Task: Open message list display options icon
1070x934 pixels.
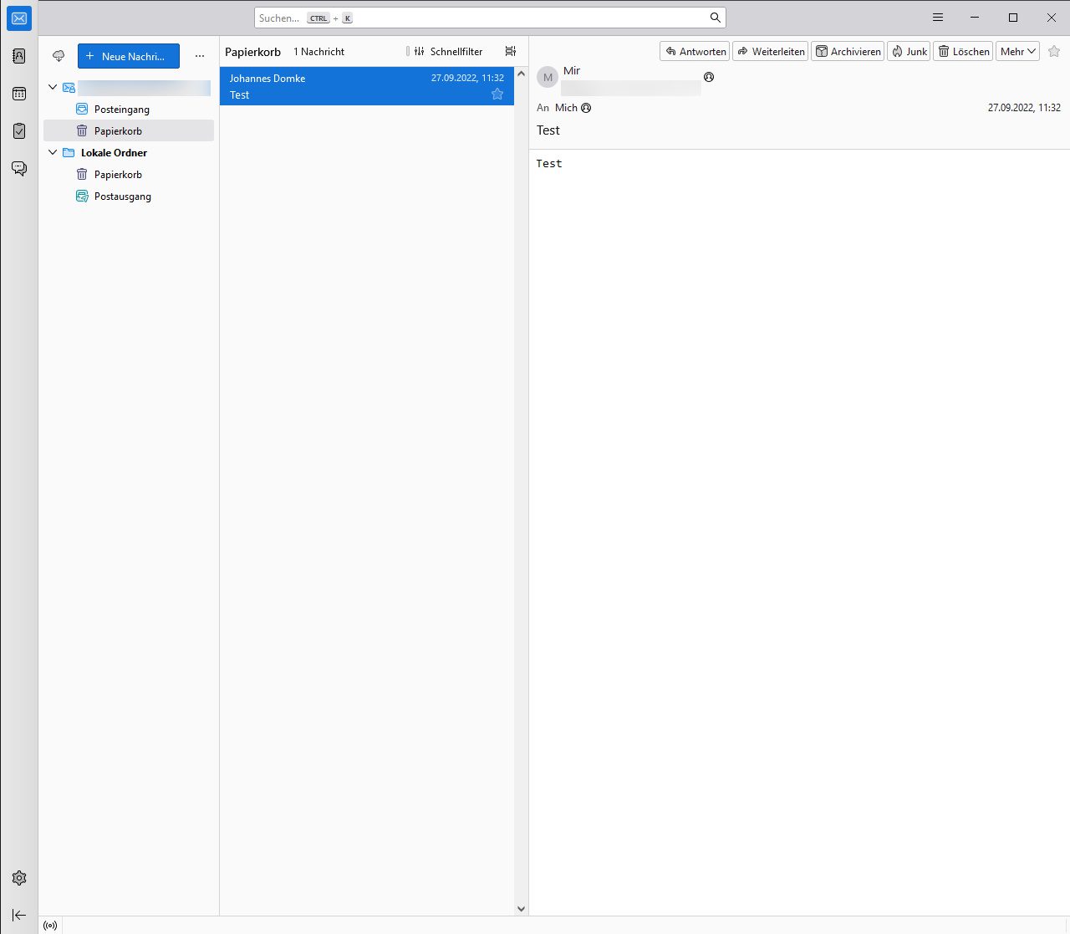Action: point(511,51)
